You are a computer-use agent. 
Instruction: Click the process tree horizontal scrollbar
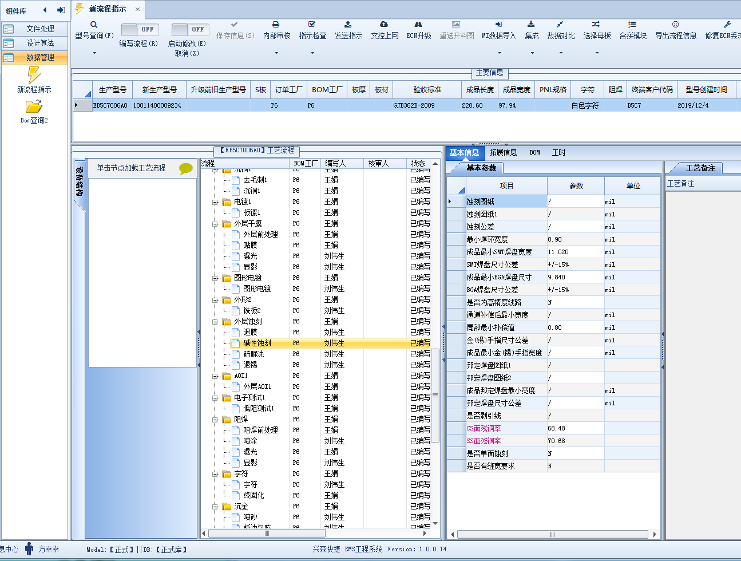(x=267, y=533)
